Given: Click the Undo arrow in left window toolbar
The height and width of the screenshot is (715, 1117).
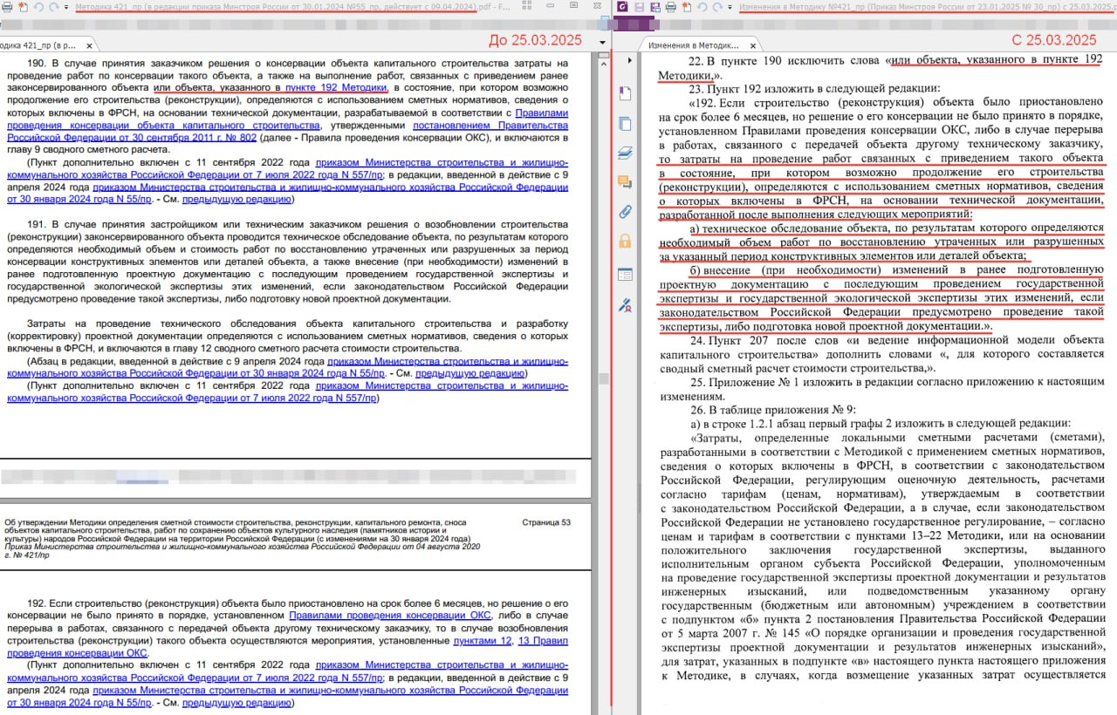Looking at the screenshot, I should click(x=39, y=7).
